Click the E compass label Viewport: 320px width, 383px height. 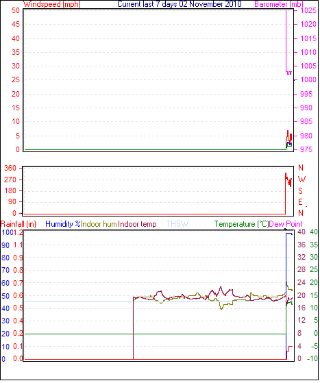pos(300,202)
